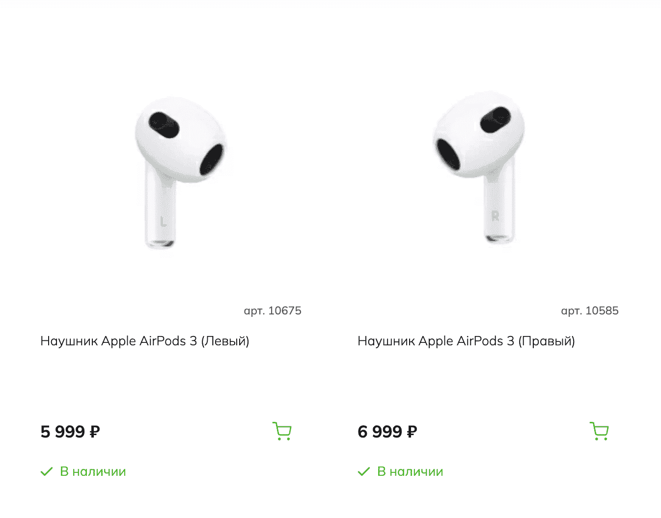Click the article number арт. 10585
The image size is (661, 518).
pyautogui.click(x=590, y=311)
